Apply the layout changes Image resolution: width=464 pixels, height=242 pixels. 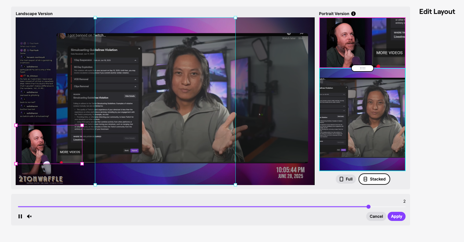click(396, 216)
